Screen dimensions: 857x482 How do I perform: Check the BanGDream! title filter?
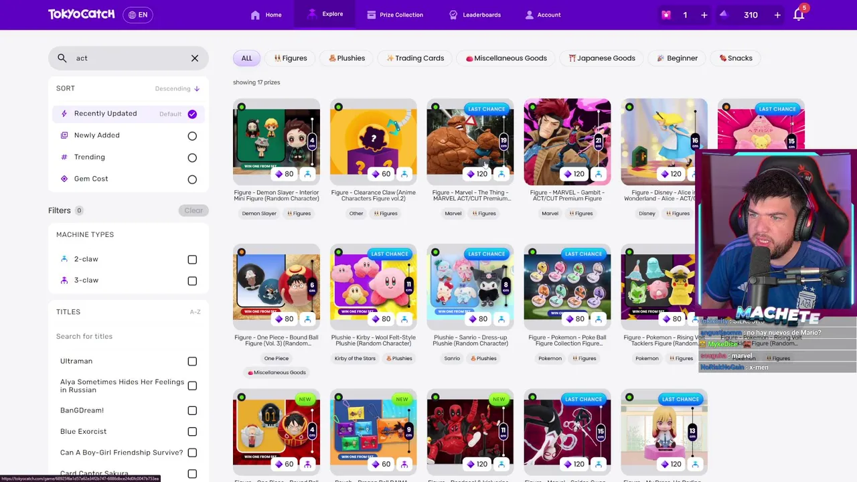coord(192,410)
